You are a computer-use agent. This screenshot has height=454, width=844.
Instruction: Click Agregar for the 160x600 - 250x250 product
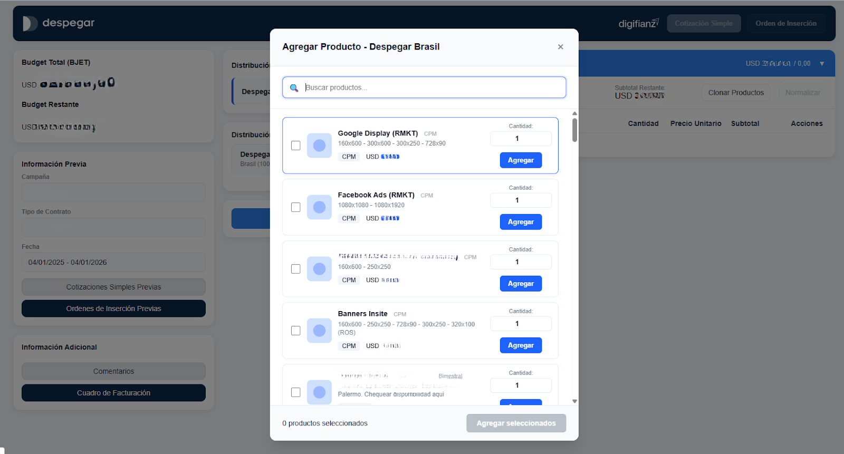(x=521, y=284)
